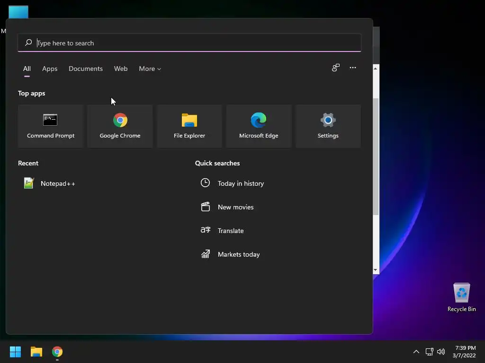Open the search feedback people icon
The width and height of the screenshot is (485, 363).
(x=336, y=68)
